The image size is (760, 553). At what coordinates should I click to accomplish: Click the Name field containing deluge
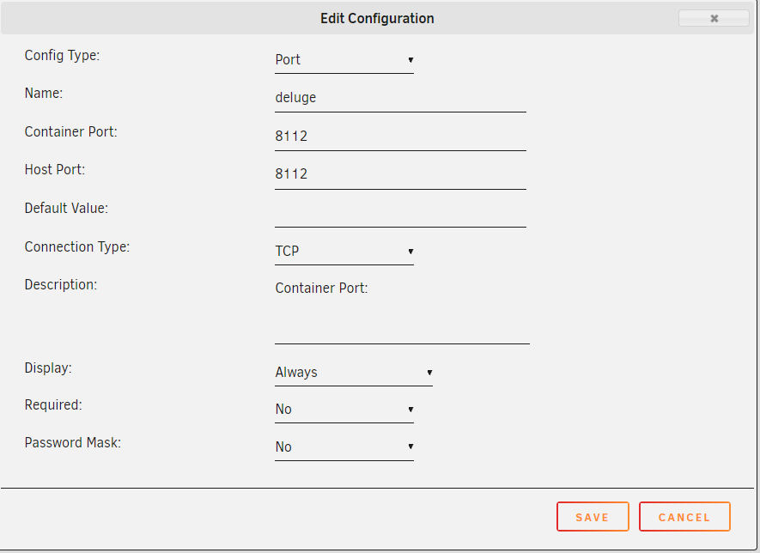tap(400, 98)
